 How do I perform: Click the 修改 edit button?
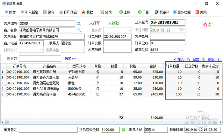106,12
